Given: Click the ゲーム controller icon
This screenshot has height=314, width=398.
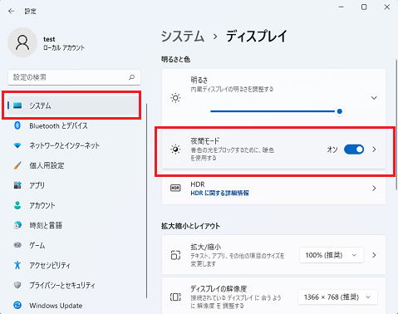Looking at the screenshot, I should [17, 245].
